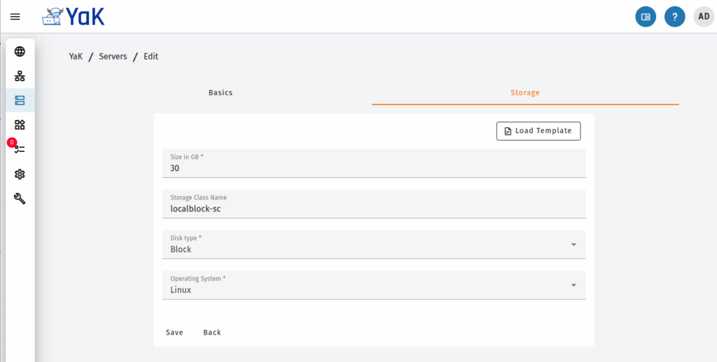Open the AD user avatar menu
Viewport: 717px width, 362px height.
[x=704, y=17]
